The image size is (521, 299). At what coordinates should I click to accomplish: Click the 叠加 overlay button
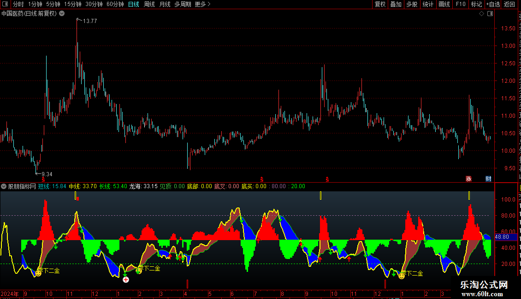coord(396,4)
